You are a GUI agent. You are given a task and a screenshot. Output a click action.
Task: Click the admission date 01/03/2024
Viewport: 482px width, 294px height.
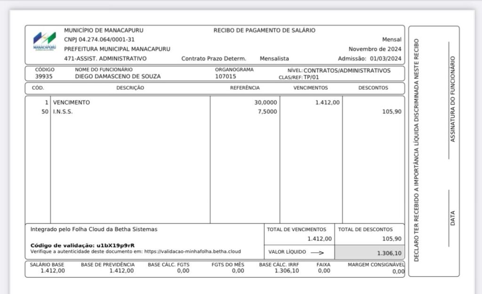tap(385, 59)
